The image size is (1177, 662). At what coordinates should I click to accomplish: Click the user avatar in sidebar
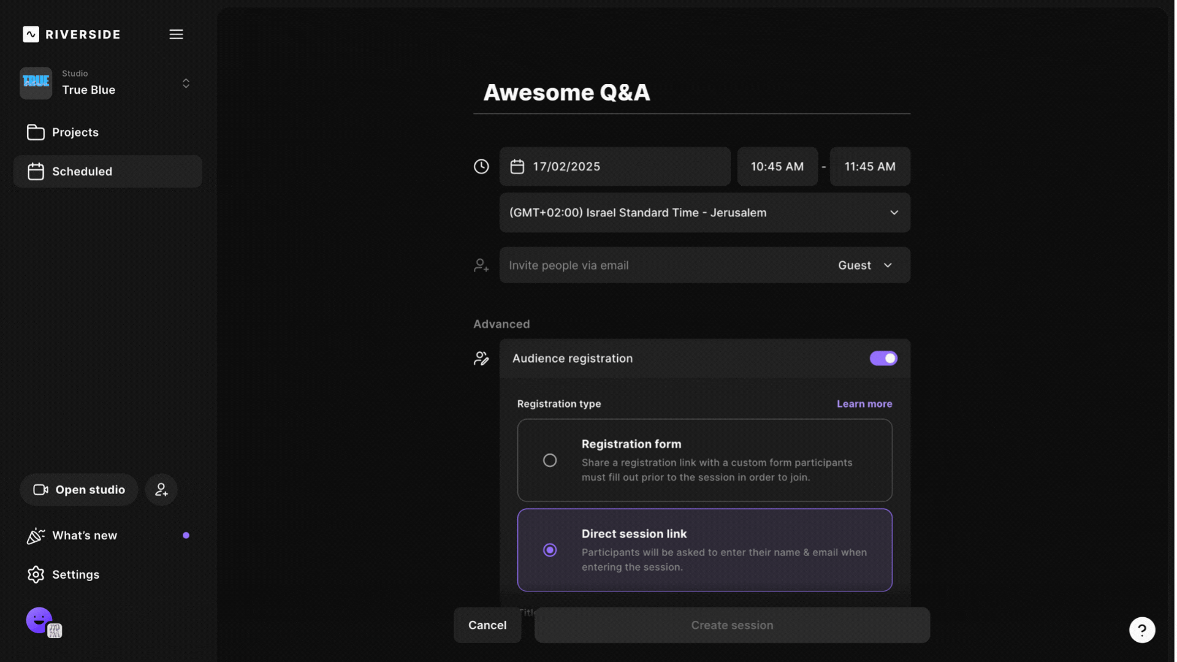(x=40, y=620)
